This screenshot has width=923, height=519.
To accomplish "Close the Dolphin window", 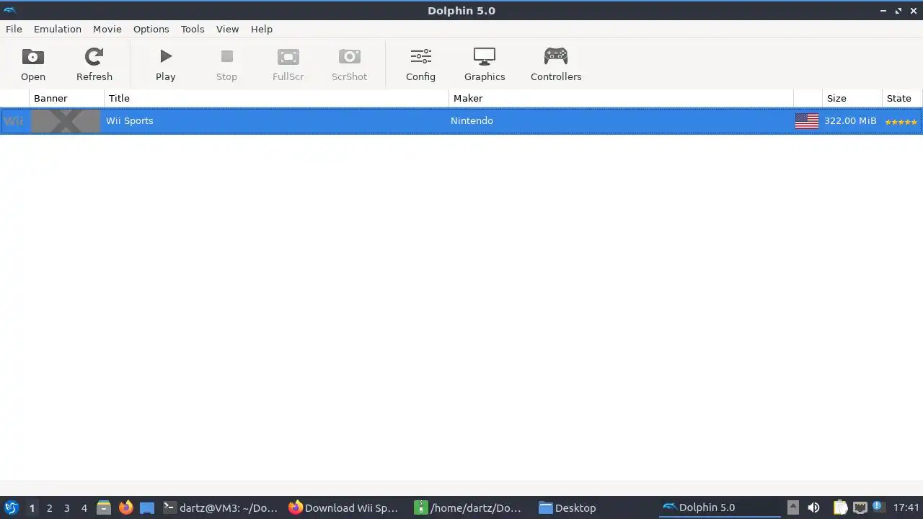I will pos(914,11).
